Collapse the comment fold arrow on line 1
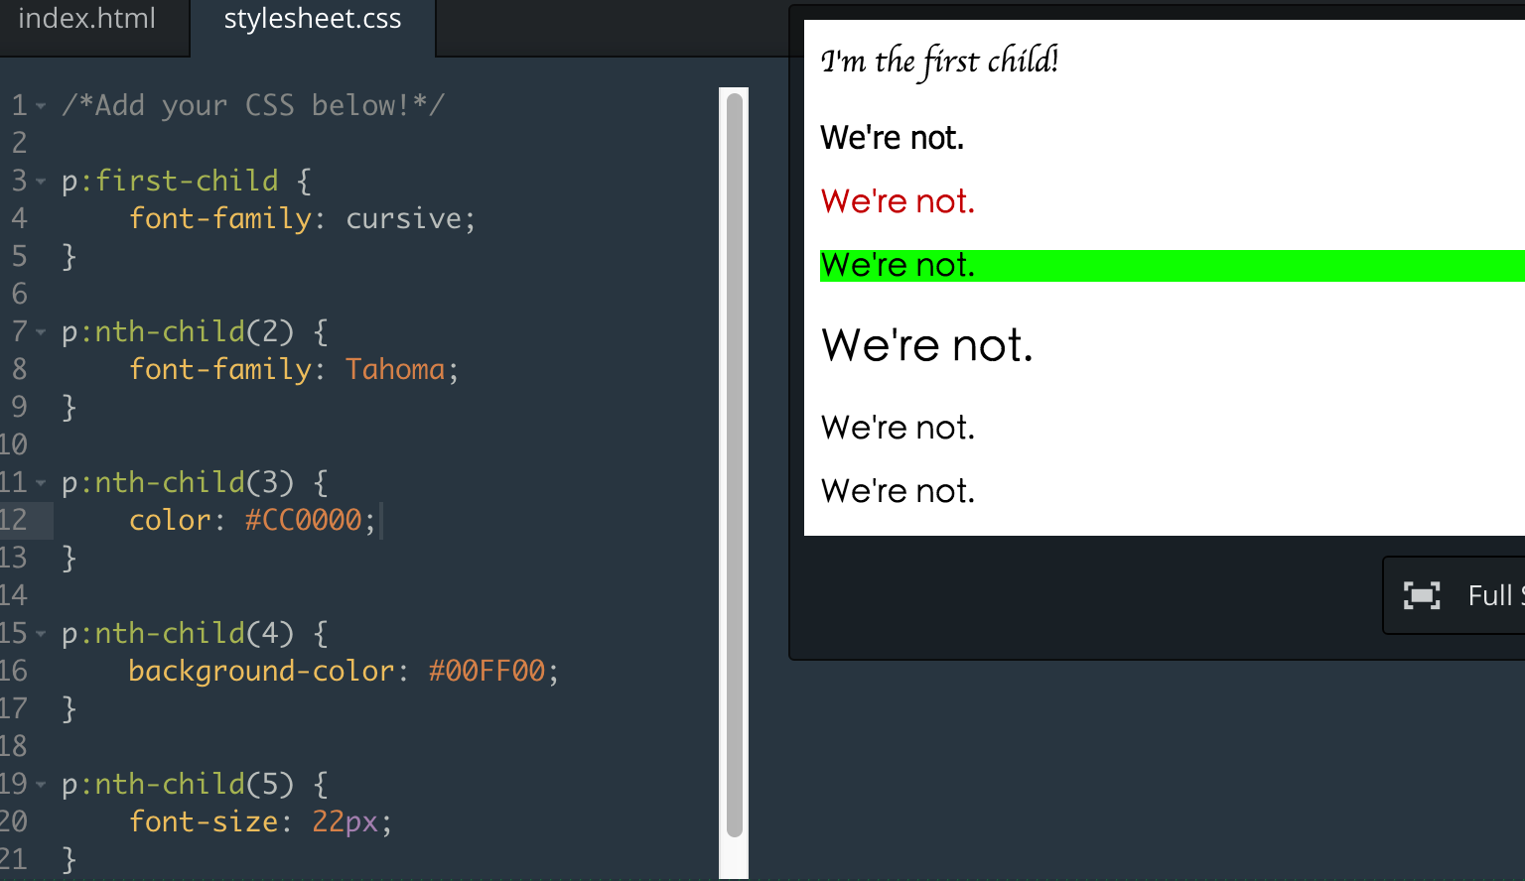This screenshot has width=1525, height=881. coord(41,105)
